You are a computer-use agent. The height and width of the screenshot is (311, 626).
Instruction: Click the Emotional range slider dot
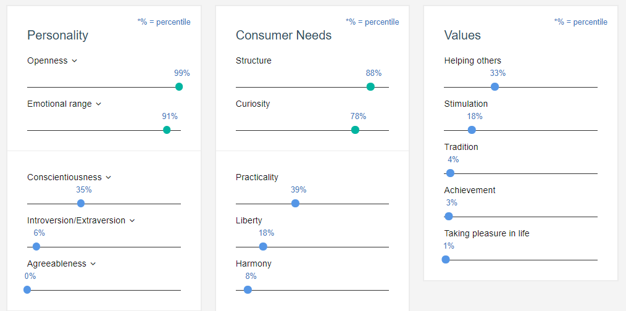point(167,130)
